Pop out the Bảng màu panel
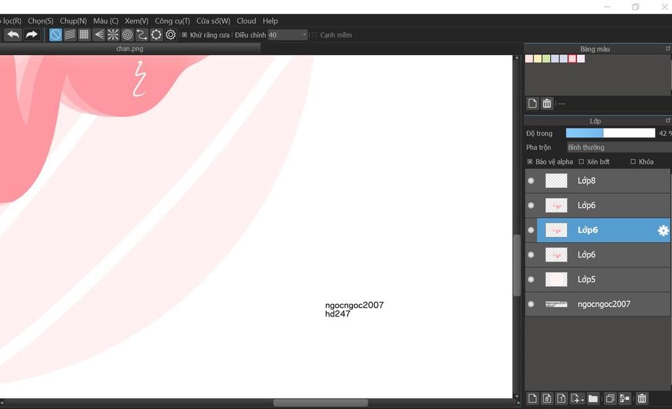Image resolution: width=672 pixels, height=409 pixels. pos(667,49)
